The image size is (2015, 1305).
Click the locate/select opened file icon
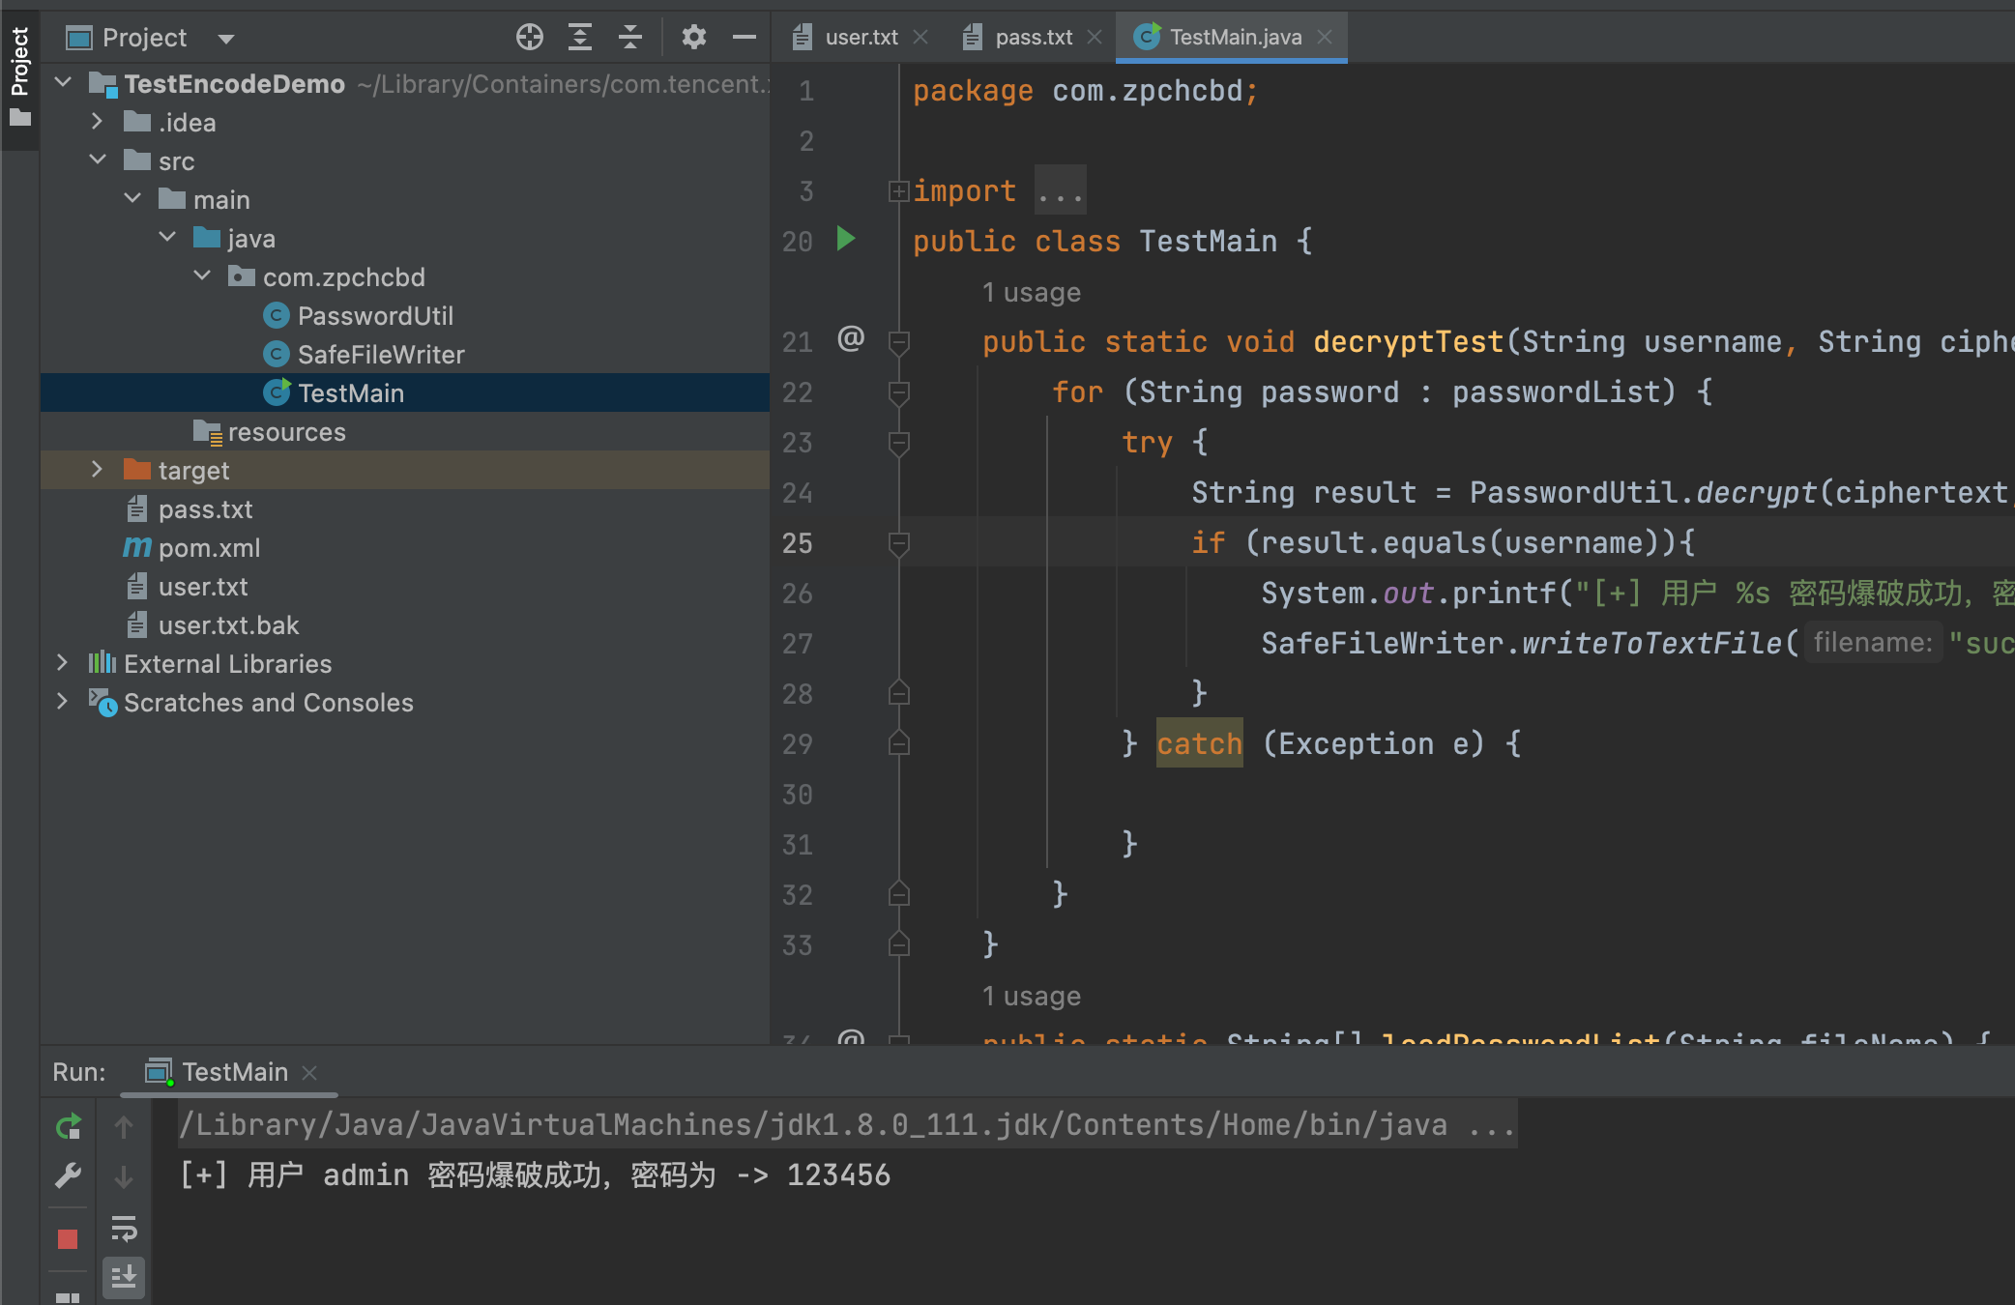pos(529,38)
